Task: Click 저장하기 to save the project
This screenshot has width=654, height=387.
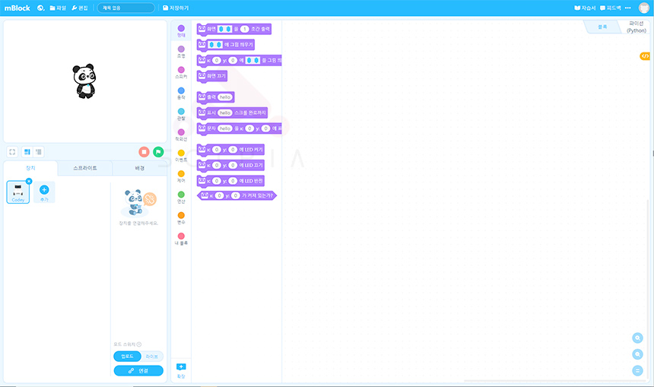Action: click(x=176, y=8)
